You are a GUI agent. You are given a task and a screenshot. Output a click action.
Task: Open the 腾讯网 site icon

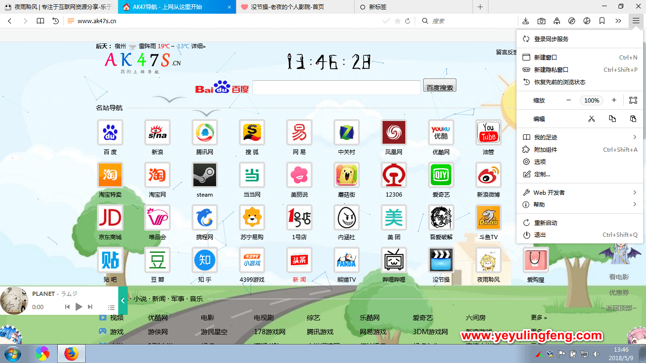(205, 132)
